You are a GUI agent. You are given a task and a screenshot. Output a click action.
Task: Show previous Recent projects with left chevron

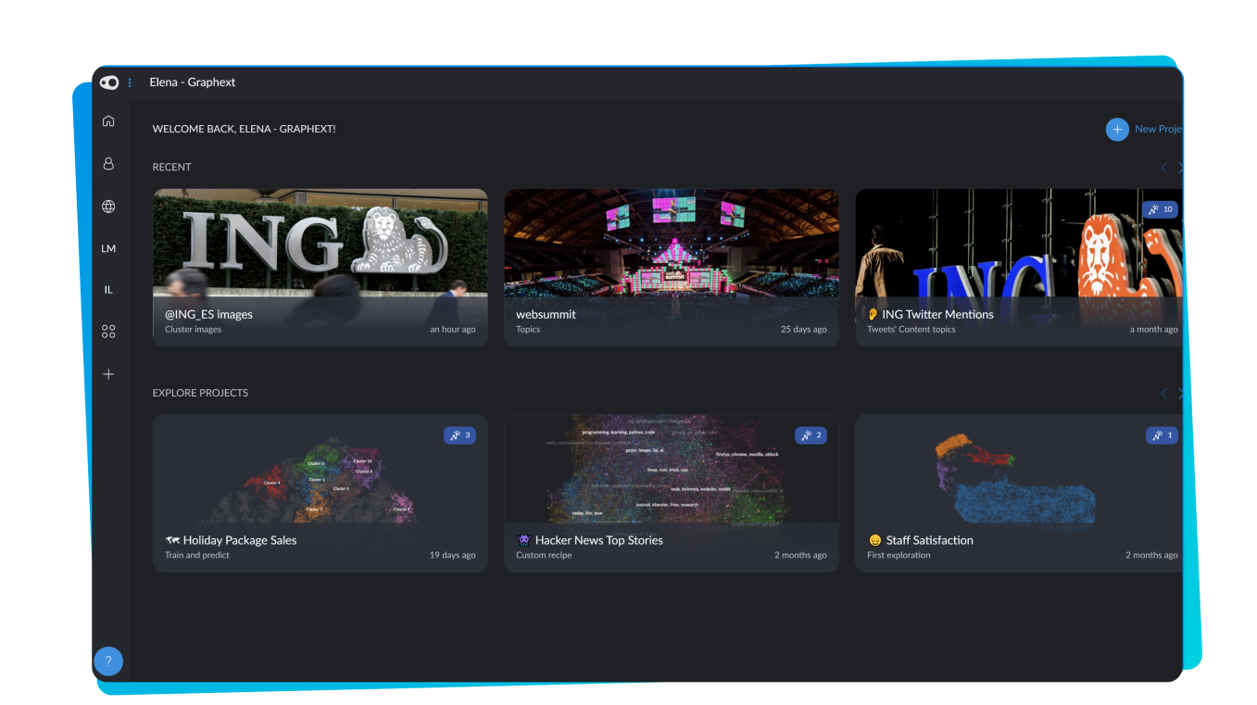pos(1164,168)
